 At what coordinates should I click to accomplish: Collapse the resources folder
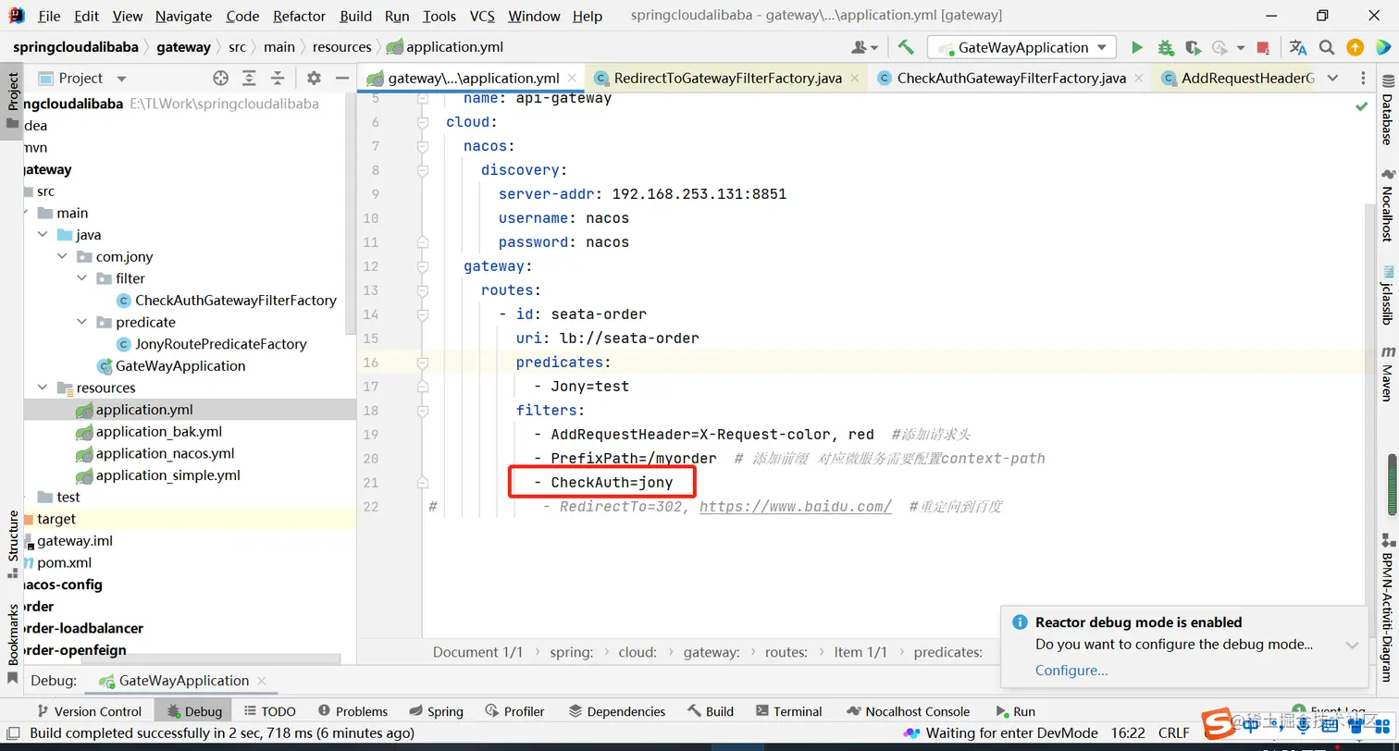43,388
